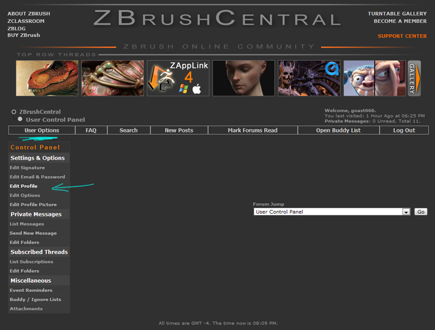Select Edit Profile in the sidebar
435x330 pixels.
(23, 186)
